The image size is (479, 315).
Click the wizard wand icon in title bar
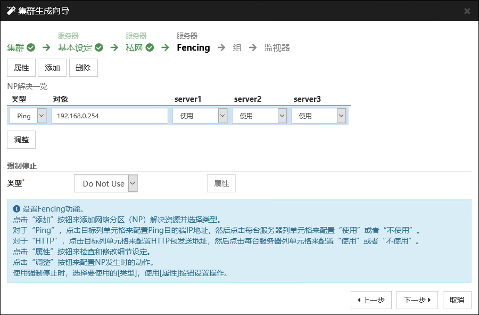click(11, 11)
